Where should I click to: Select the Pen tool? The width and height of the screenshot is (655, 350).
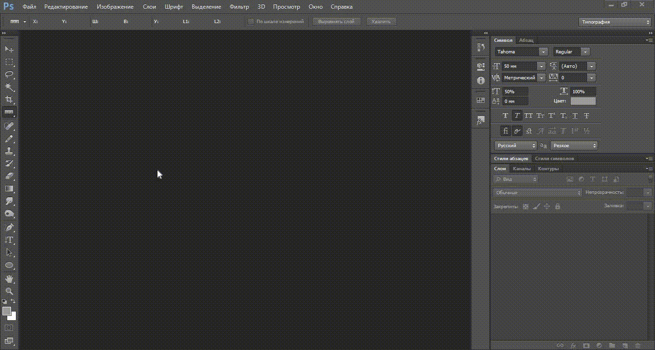tap(9, 227)
